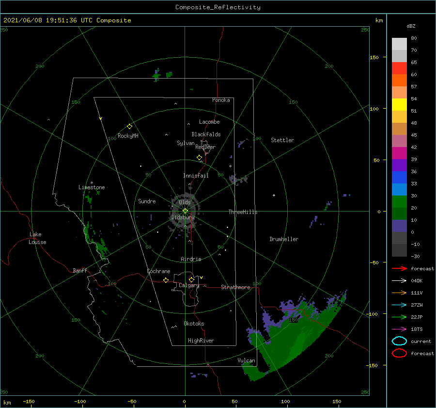Click the Blackfalds town label

pos(206,134)
